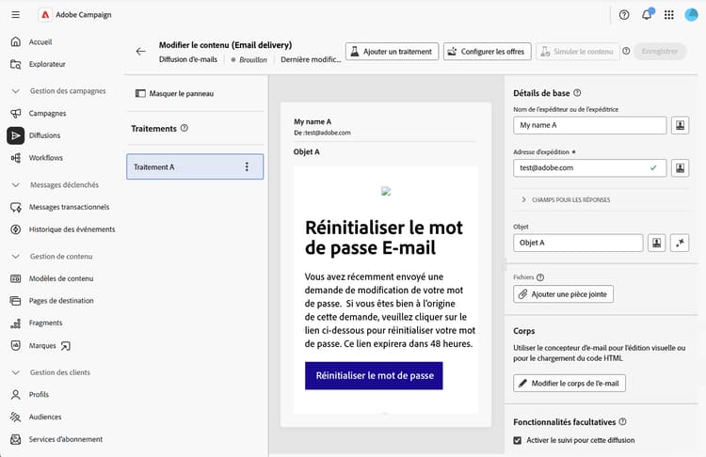The height and width of the screenshot is (457, 706).
Task: Click the broken image in email preview
Action: pos(386,191)
